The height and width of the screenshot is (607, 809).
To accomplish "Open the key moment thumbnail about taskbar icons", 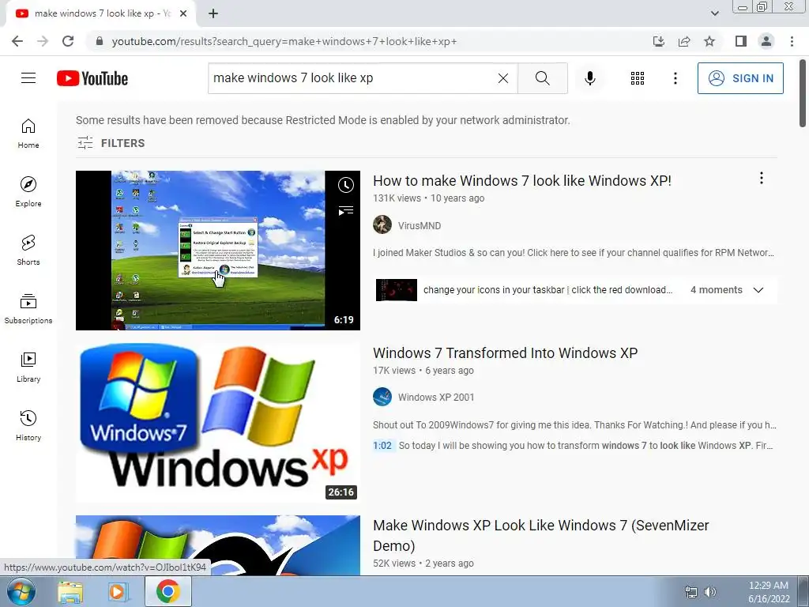I will point(397,290).
